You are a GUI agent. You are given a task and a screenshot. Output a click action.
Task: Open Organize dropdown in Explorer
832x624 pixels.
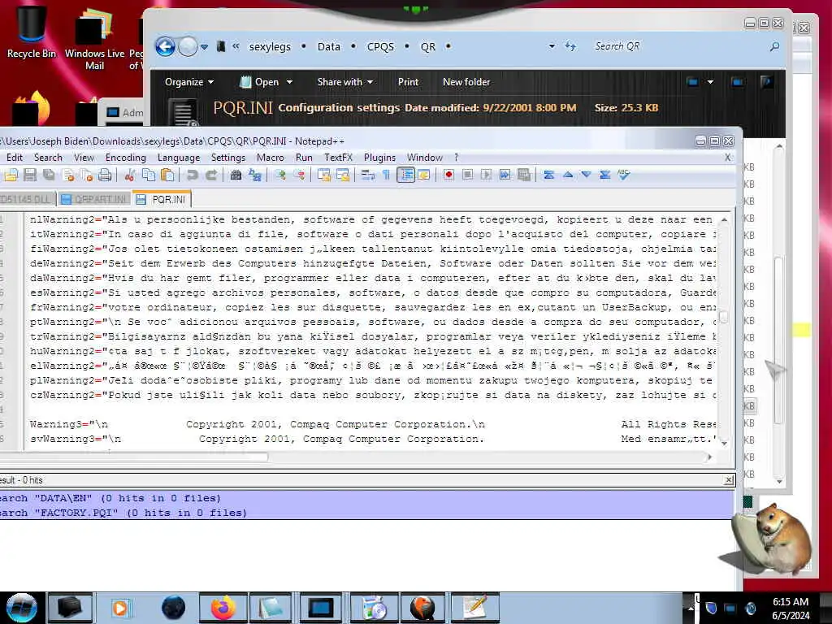click(188, 82)
